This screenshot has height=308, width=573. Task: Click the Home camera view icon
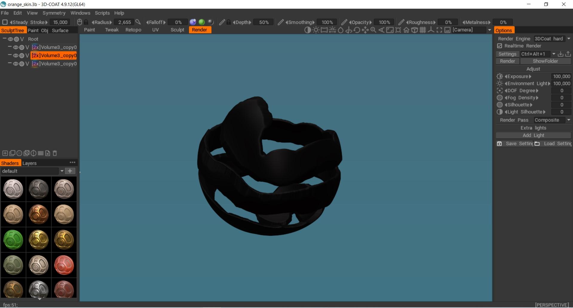coord(406,30)
